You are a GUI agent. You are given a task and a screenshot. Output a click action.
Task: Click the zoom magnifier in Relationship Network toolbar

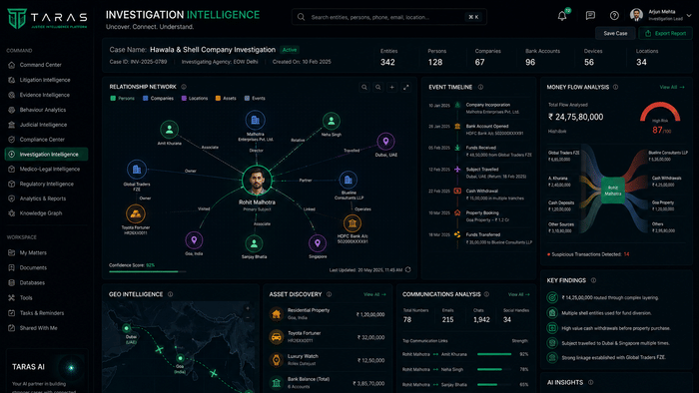tap(378, 87)
